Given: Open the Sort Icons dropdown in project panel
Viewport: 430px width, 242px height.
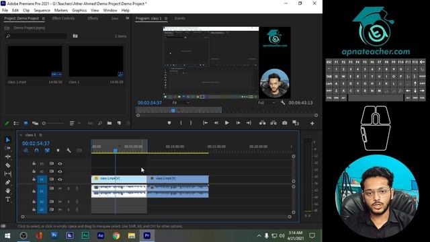Looking at the screenshot, I should 75,124.
